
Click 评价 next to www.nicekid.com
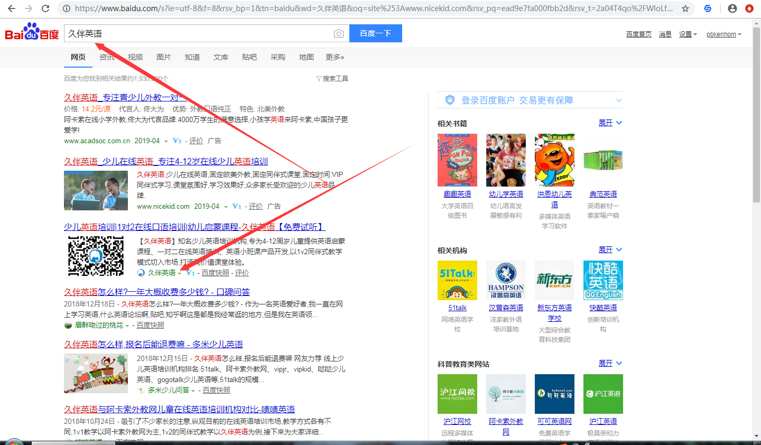pos(256,207)
